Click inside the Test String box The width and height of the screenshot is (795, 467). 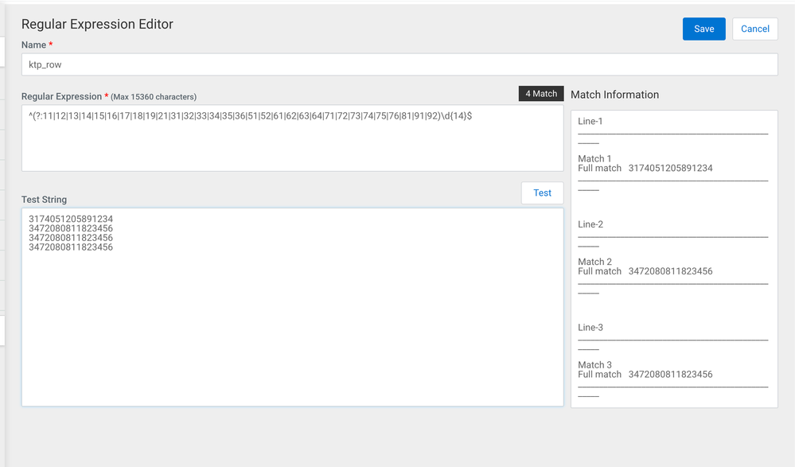[293, 307]
